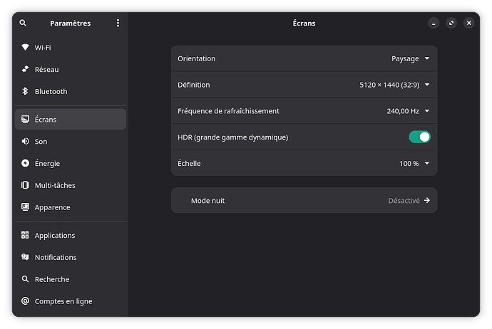Click the Réseau network icon
This screenshot has width=492, height=329.
click(x=25, y=69)
